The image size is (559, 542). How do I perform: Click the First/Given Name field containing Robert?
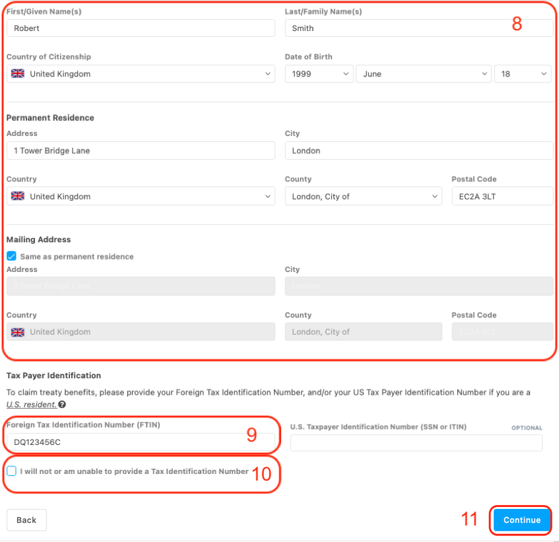140,28
